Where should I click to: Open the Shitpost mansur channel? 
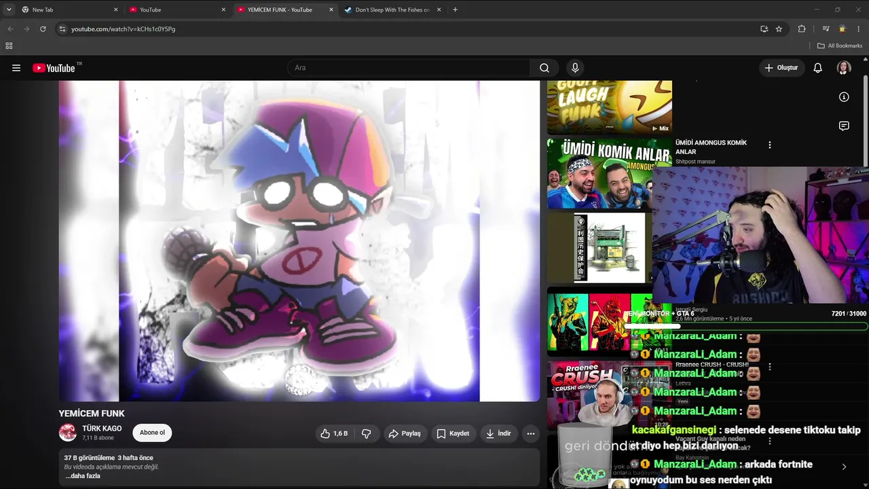695,162
